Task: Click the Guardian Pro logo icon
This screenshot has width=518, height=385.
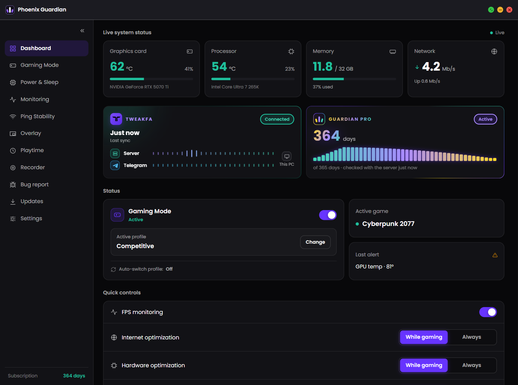Action: tap(319, 119)
